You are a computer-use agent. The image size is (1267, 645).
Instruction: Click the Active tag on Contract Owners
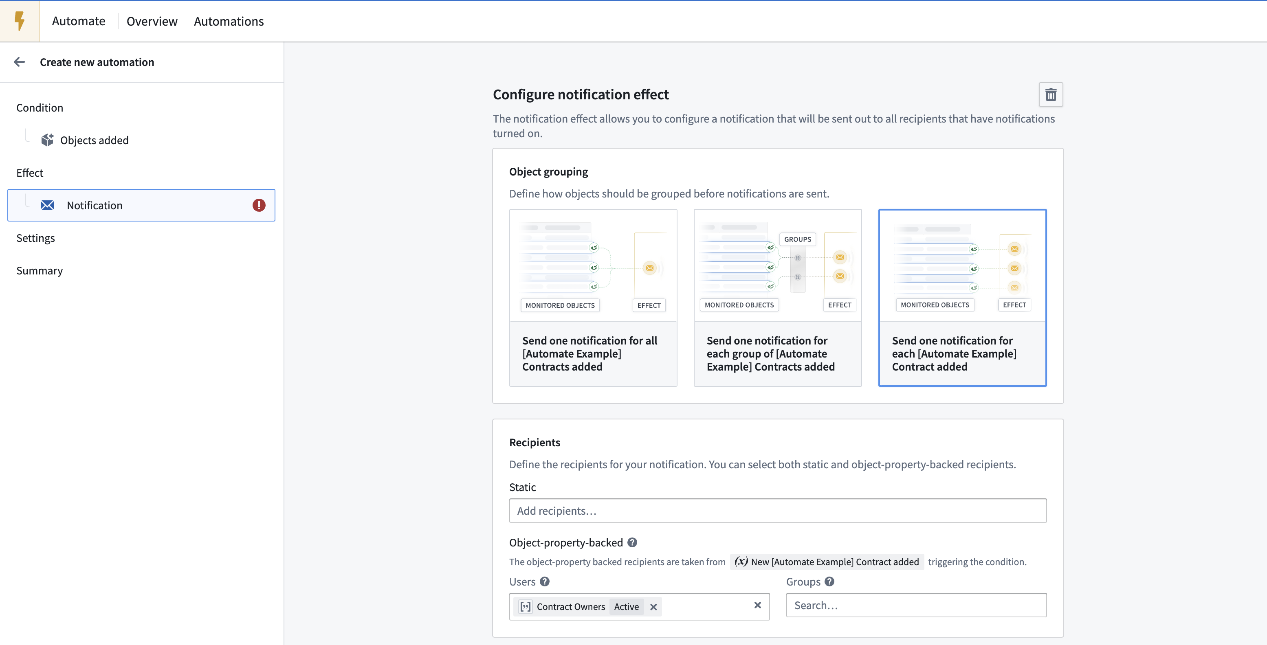click(x=626, y=607)
